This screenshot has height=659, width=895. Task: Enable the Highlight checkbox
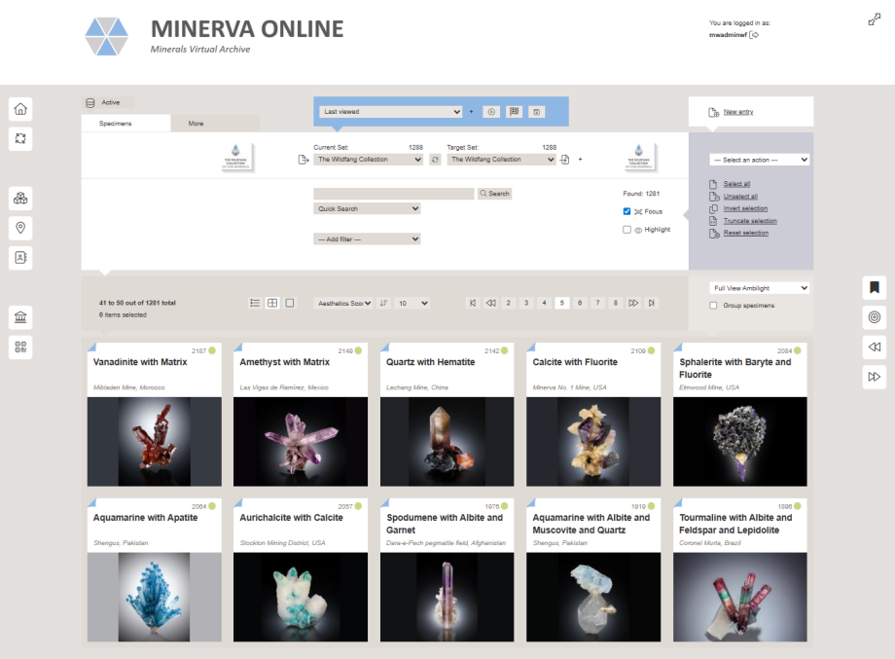coord(627,230)
